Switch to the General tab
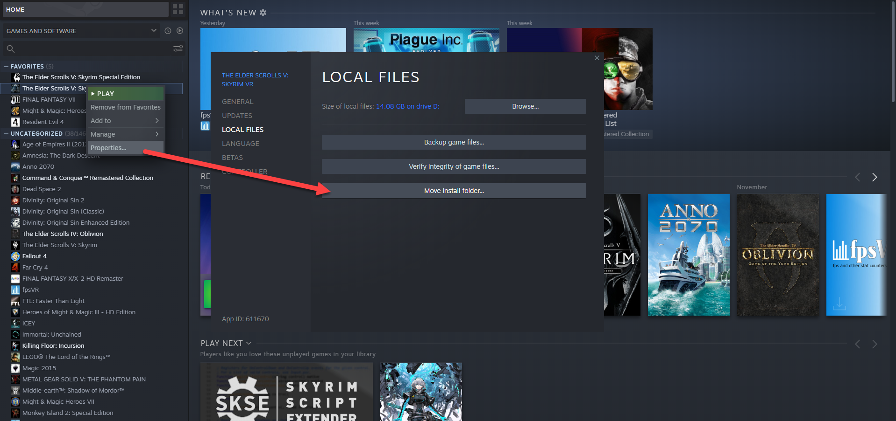Screen dimensions: 896x421 pyautogui.click(x=237, y=102)
